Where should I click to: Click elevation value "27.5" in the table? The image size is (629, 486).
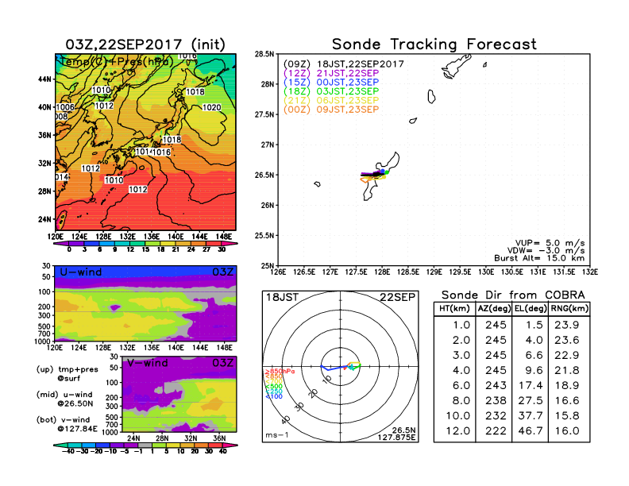click(531, 401)
